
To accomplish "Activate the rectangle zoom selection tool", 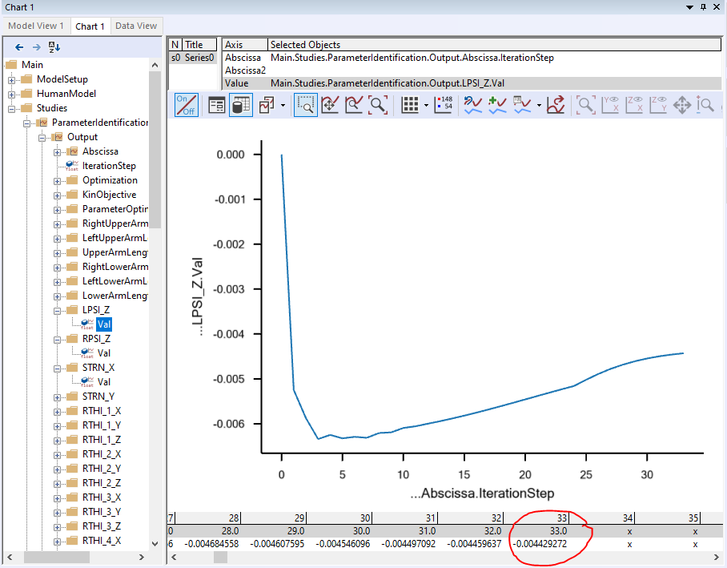I will 305,105.
